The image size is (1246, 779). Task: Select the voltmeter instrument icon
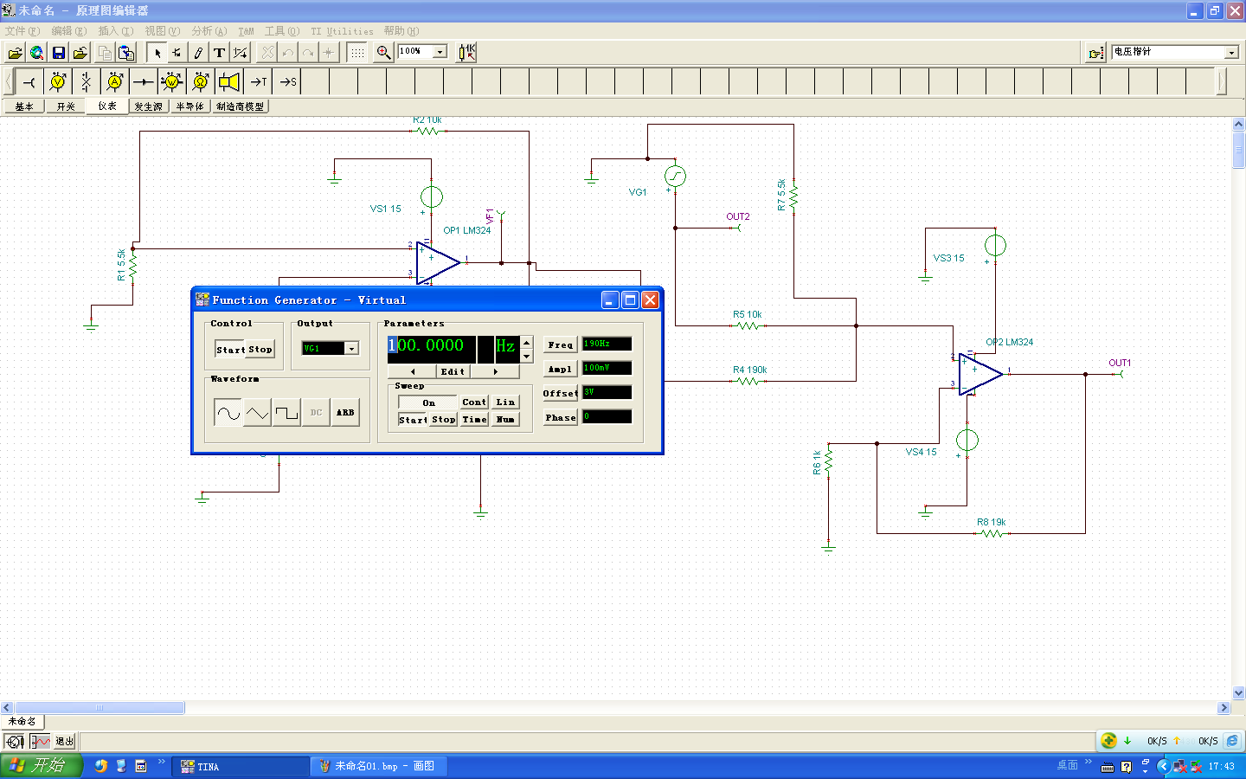(57, 82)
